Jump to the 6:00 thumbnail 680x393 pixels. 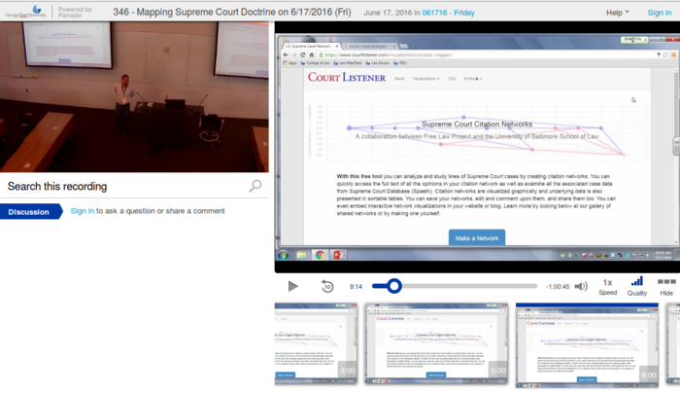click(436, 345)
